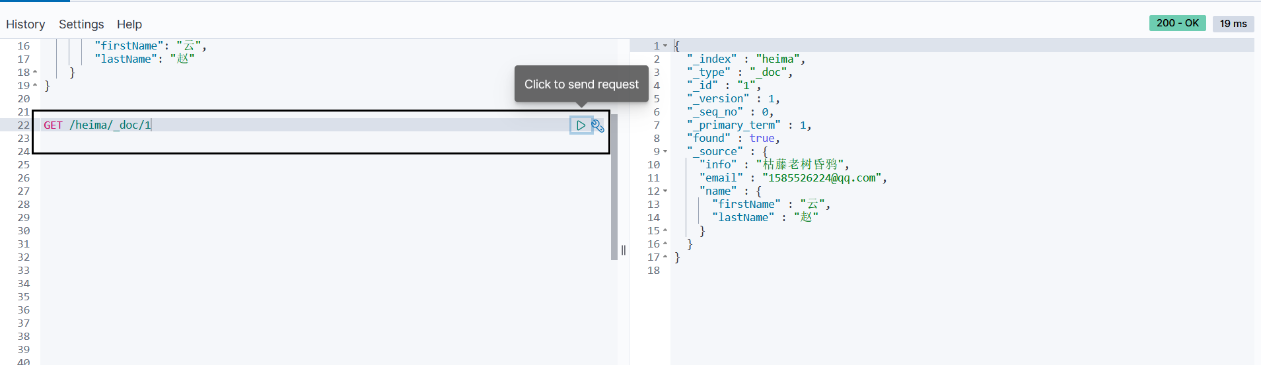Open the History menu
1261x365 pixels.
(26, 24)
